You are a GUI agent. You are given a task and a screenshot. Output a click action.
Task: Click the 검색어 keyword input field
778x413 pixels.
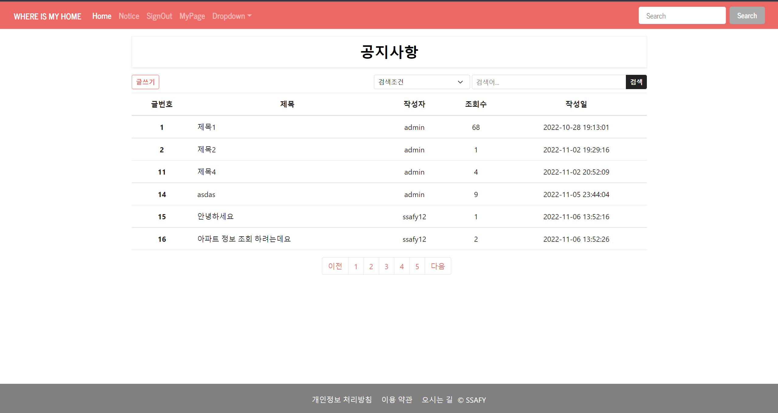[548, 82]
